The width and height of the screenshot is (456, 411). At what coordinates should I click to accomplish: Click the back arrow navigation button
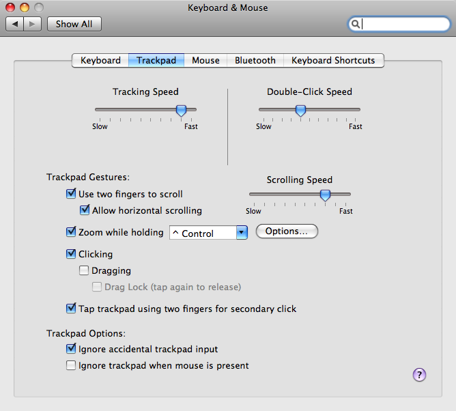pyautogui.click(x=15, y=24)
